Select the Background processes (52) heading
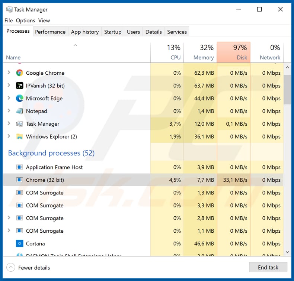Screen dimensions: 294x281 (x=51, y=153)
